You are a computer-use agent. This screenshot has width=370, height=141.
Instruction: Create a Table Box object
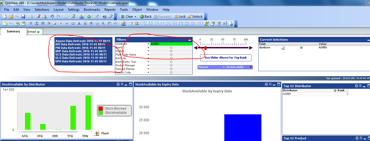pyautogui.click(x=43, y=24)
